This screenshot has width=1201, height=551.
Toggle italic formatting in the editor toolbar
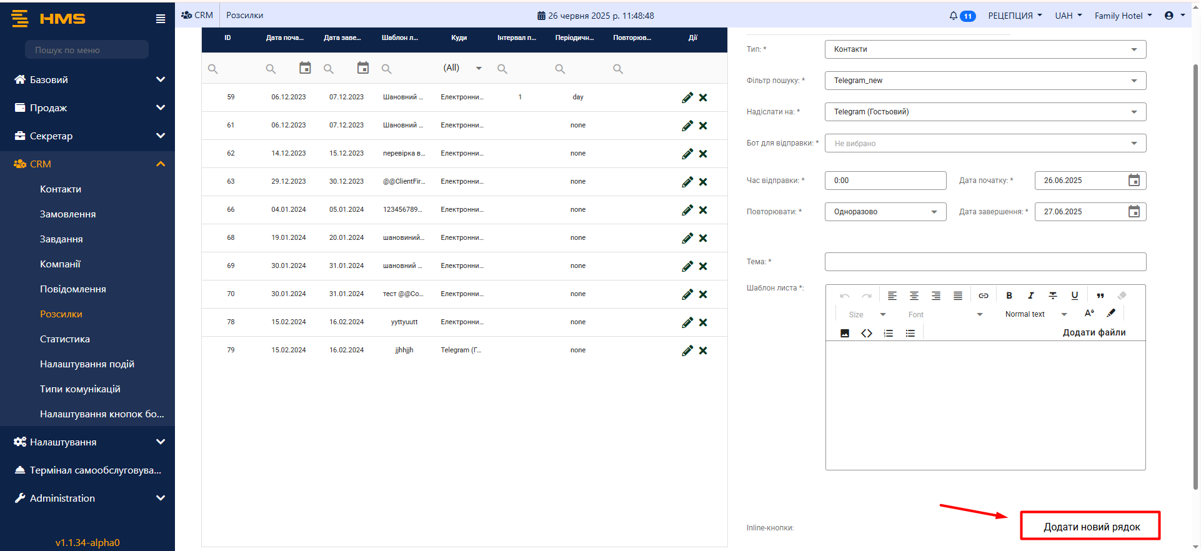(x=1030, y=295)
